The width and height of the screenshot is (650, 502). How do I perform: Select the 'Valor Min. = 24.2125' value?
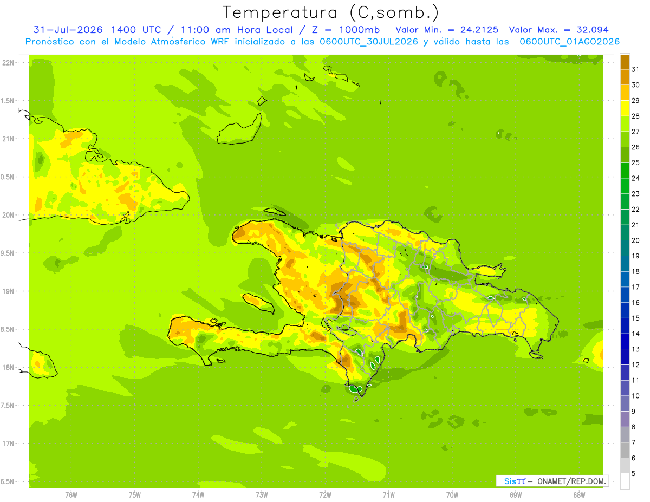447,30
